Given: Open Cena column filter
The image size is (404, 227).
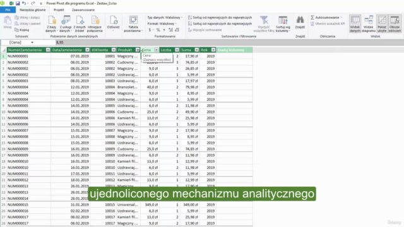Looking at the screenshot, I should coord(157,50).
